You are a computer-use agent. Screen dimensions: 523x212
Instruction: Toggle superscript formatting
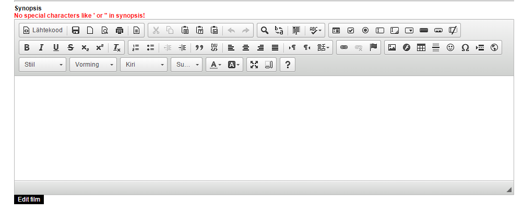[100, 47]
